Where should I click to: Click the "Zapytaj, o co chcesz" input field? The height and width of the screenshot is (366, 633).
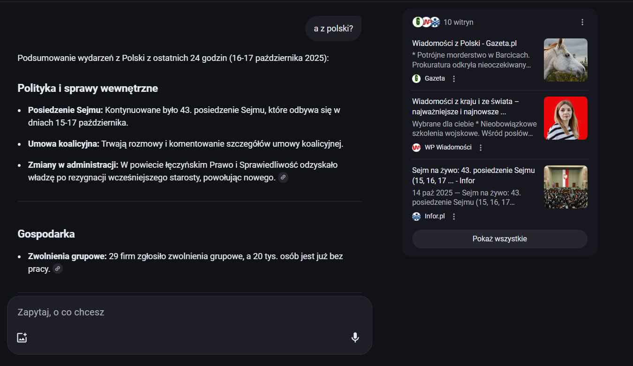(x=178, y=312)
